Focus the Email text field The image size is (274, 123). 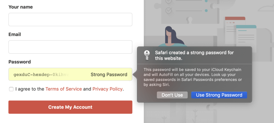(x=70, y=47)
